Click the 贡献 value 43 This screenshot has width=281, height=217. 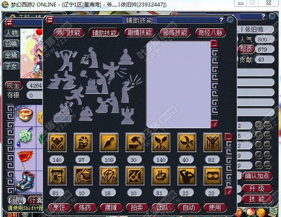coord(265,59)
